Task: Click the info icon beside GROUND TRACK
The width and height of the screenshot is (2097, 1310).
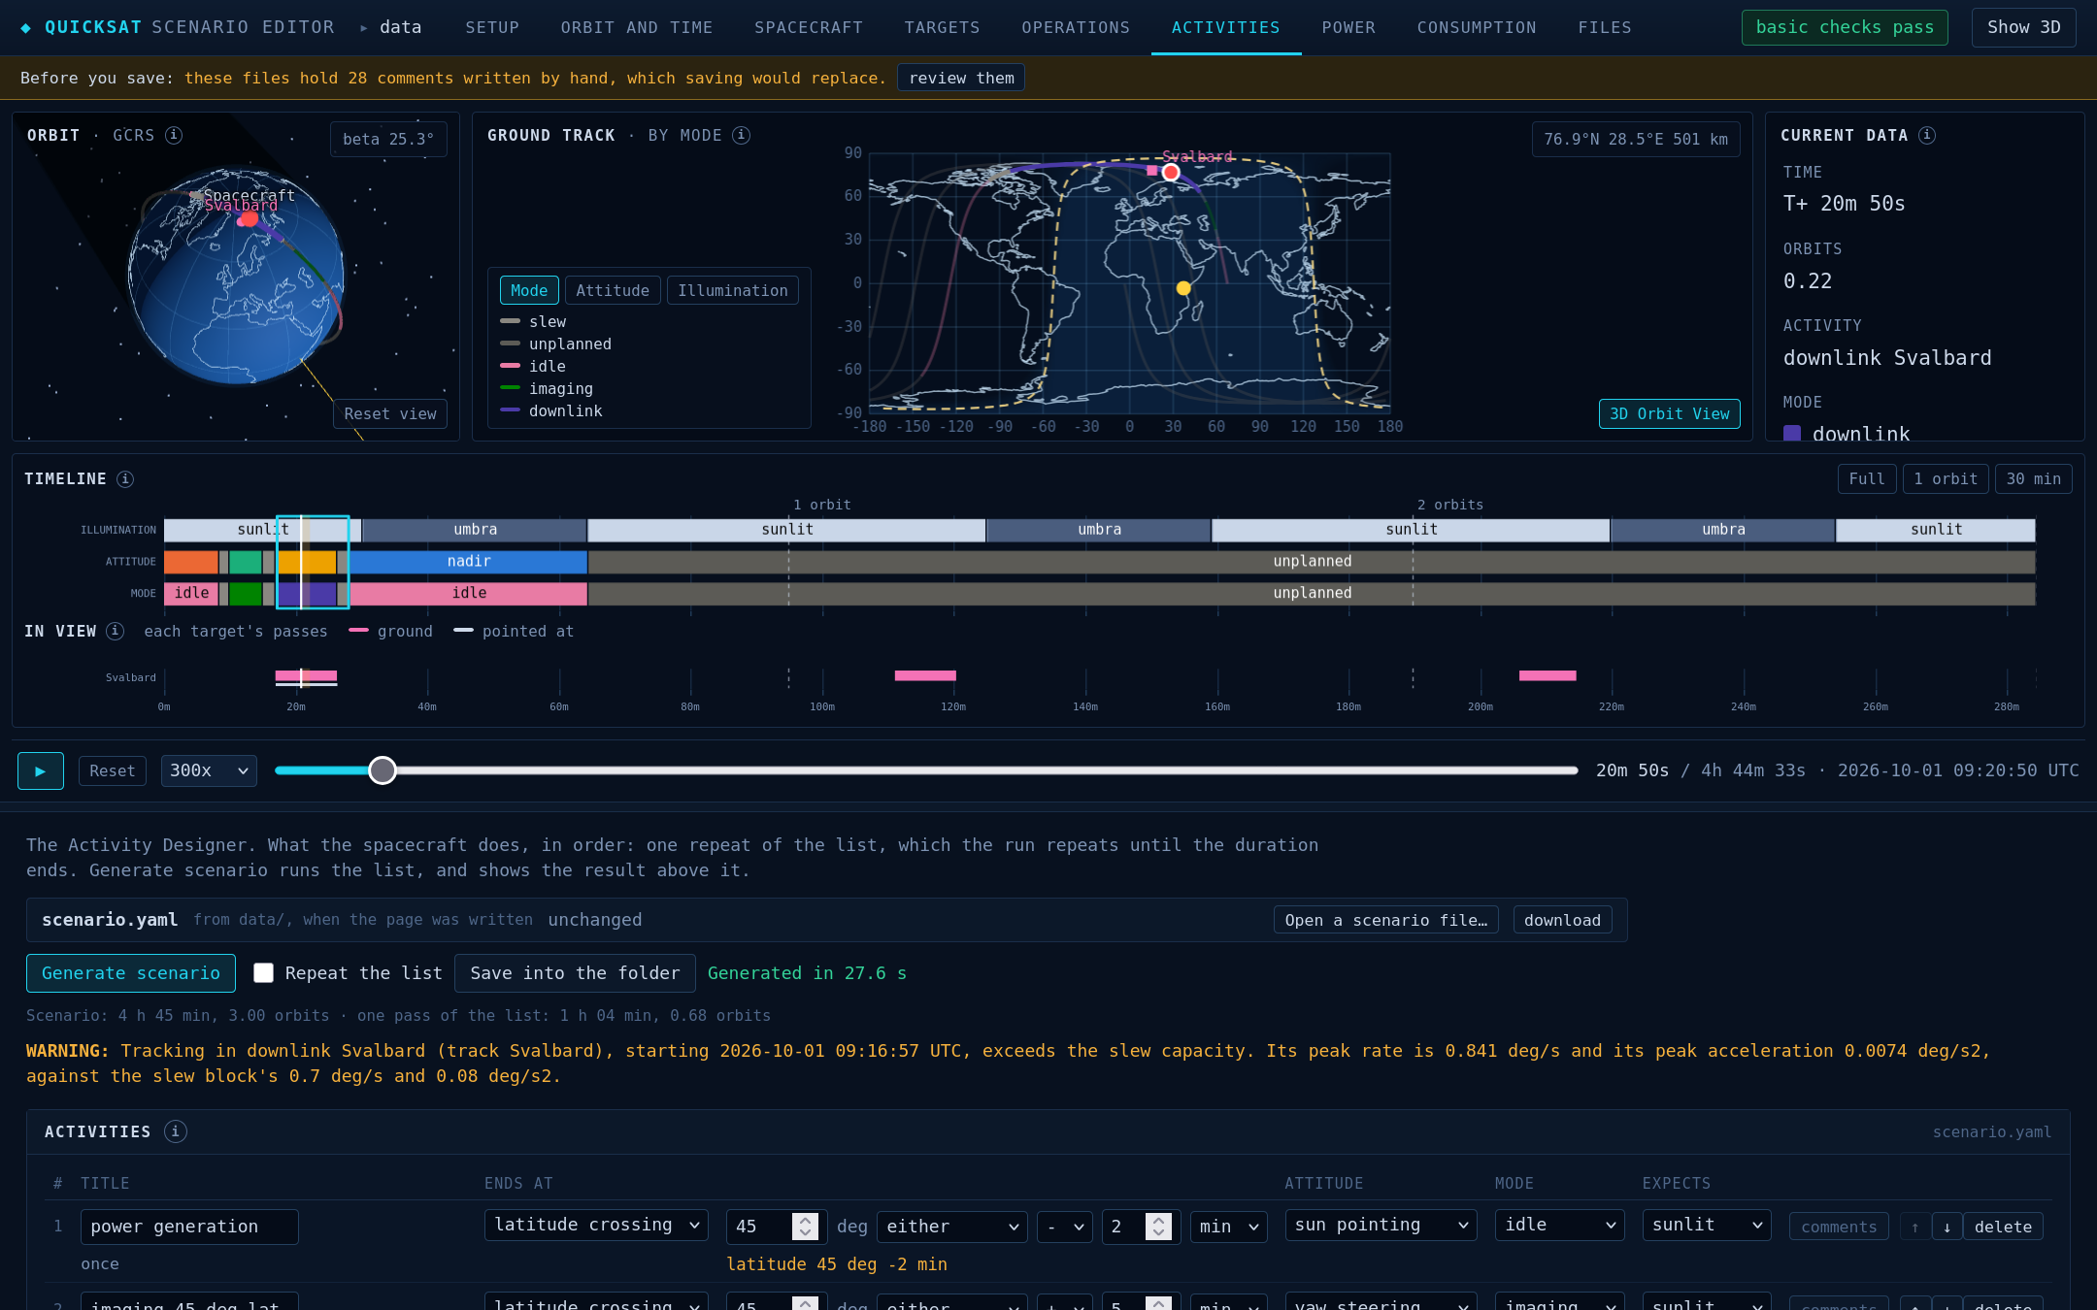Action: coord(741,135)
